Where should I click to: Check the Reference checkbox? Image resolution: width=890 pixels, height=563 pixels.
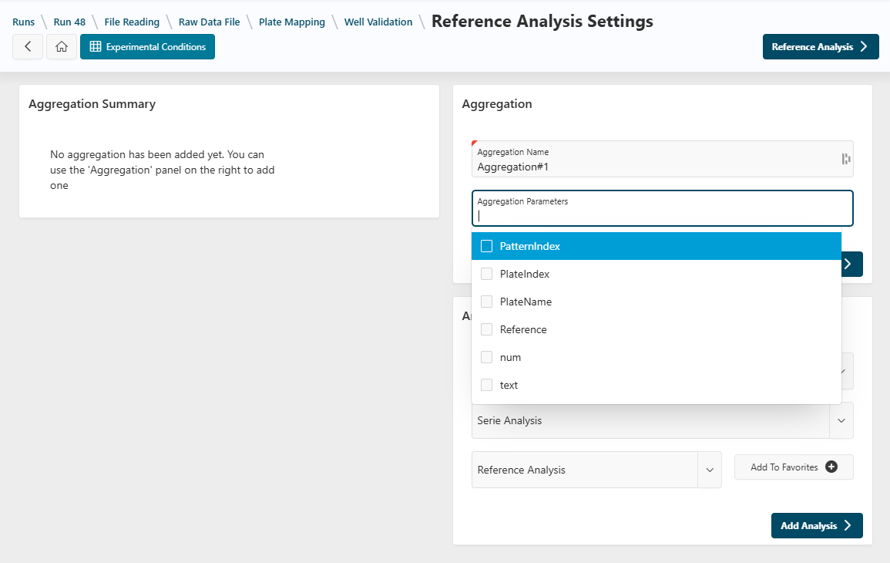pyautogui.click(x=486, y=329)
